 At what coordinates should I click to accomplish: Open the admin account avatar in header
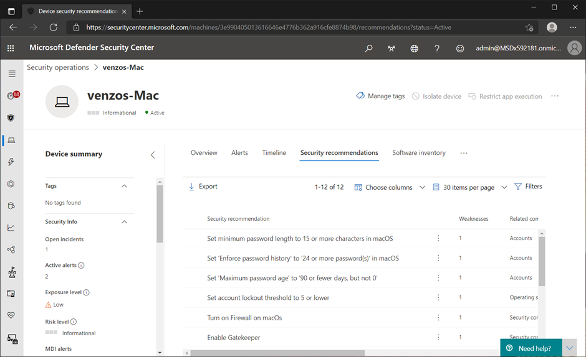(x=574, y=48)
